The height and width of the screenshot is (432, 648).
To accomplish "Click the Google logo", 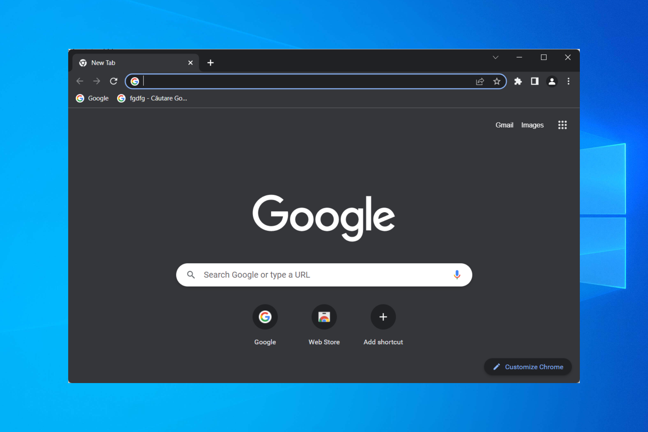I will point(324,217).
